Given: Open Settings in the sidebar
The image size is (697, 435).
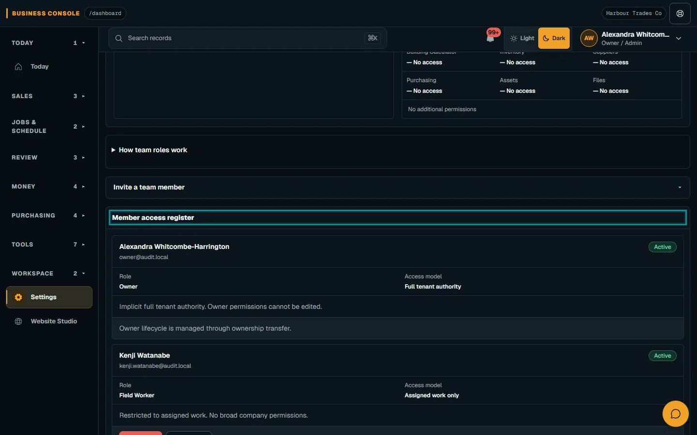Looking at the screenshot, I should [x=49, y=297].
